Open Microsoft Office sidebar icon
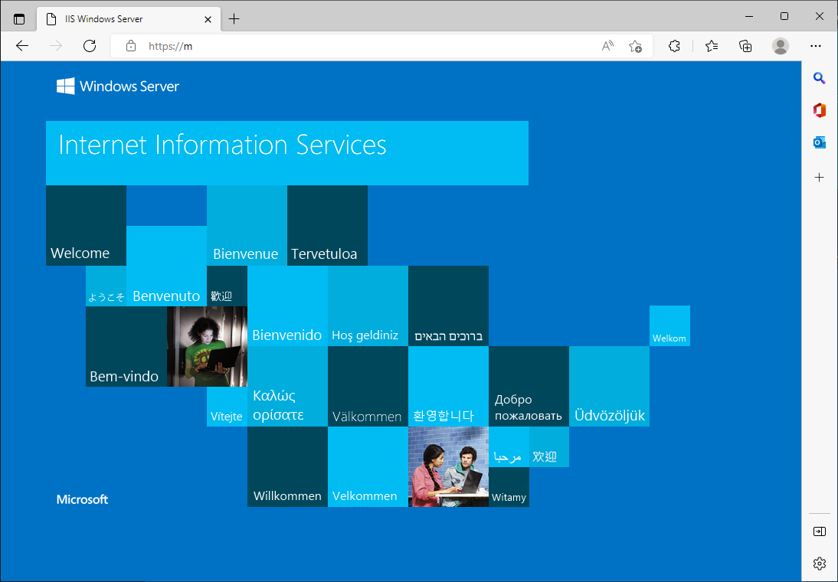 click(x=820, y=110)
